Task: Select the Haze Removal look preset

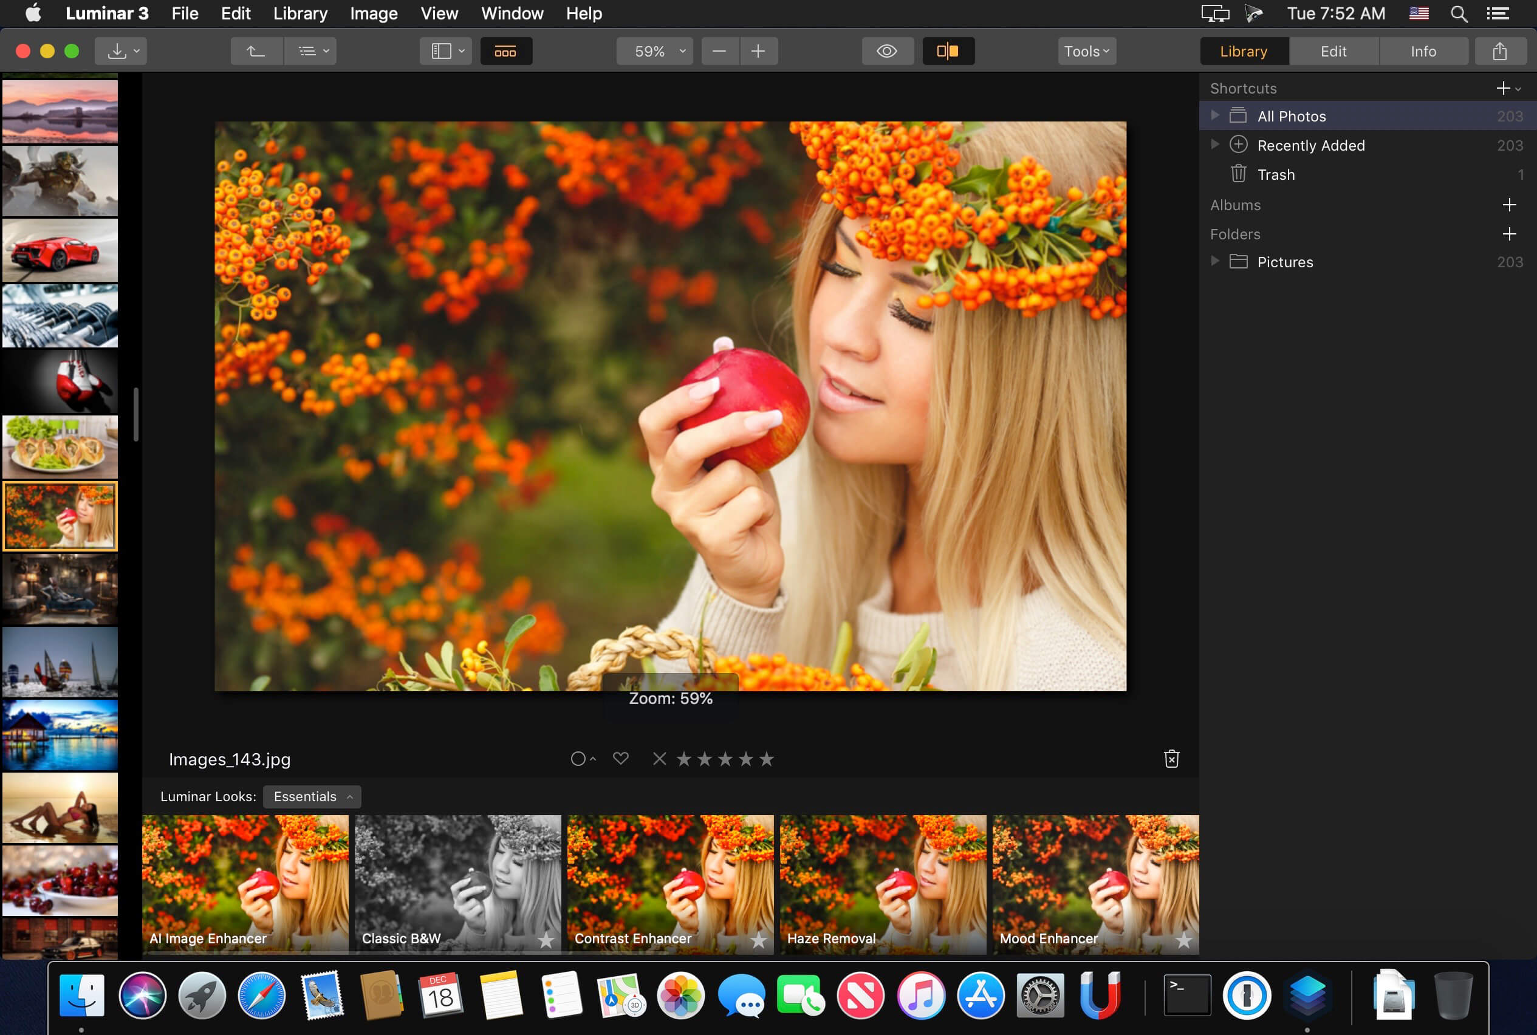Action: (x=882, y=881)
